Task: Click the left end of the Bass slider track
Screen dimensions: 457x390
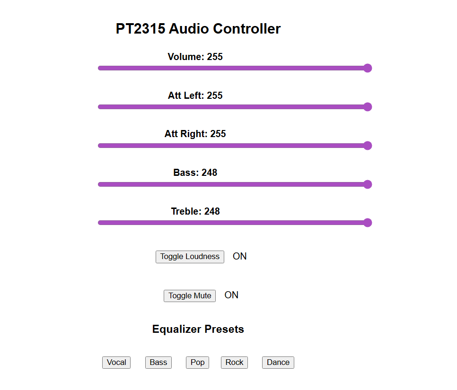Action: [100, 184]
